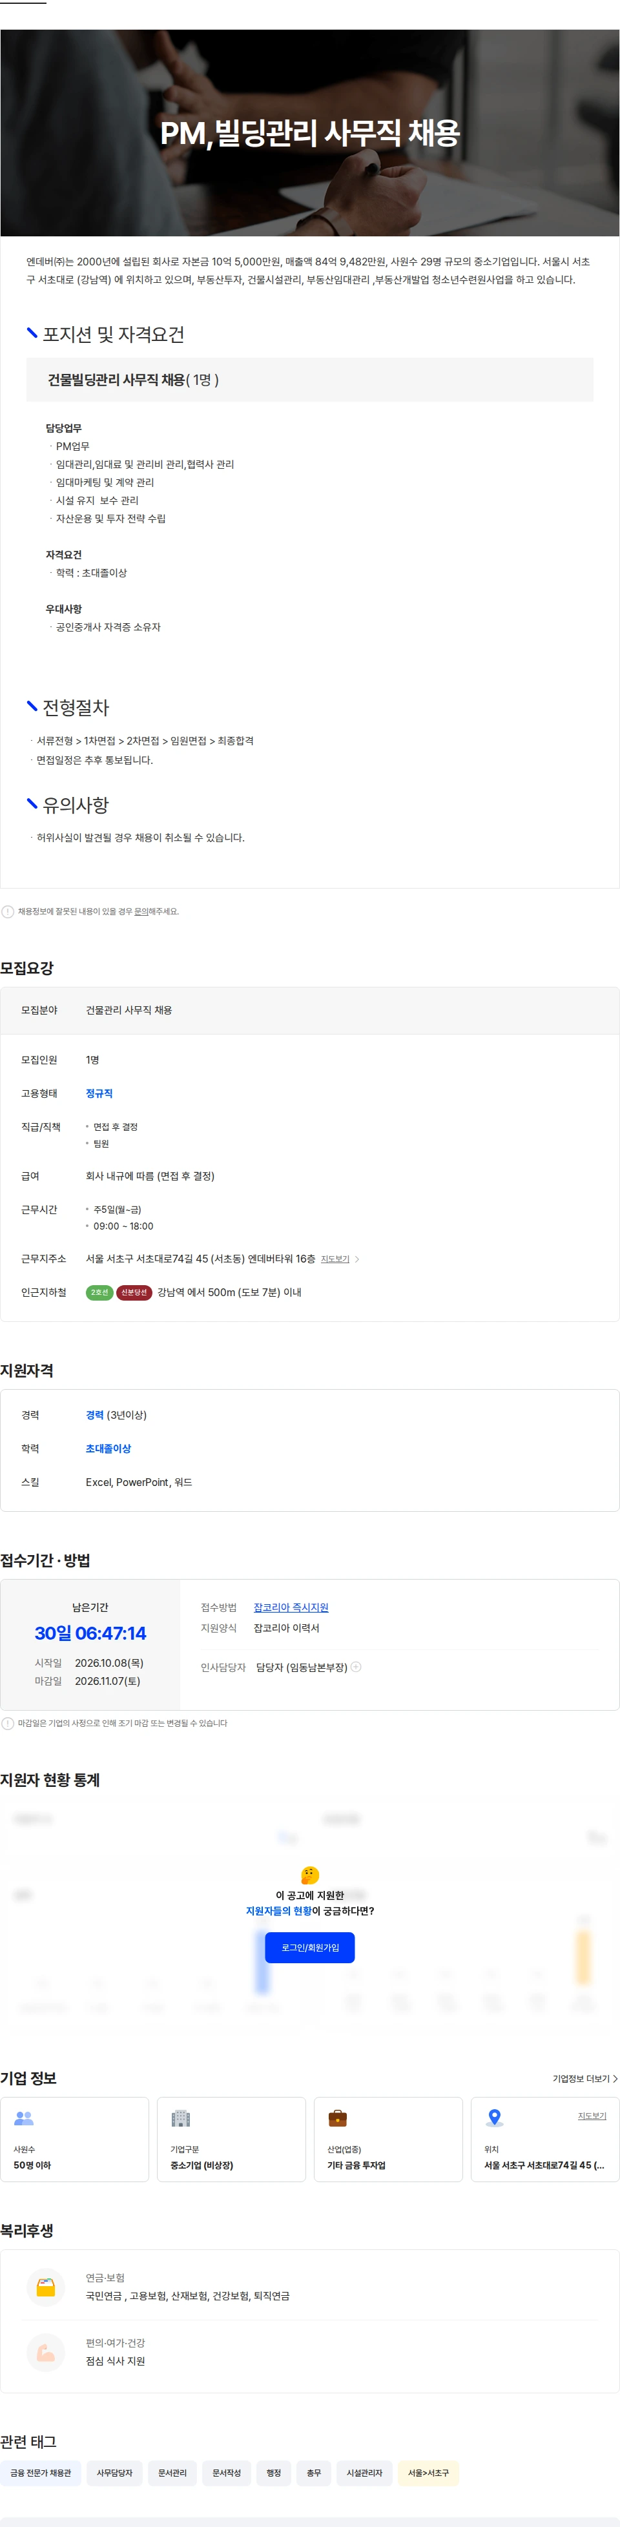Screen dimensions: 620x2527
Task: Click the 로그인/회원가입 button
Action: pos(310,1947)
